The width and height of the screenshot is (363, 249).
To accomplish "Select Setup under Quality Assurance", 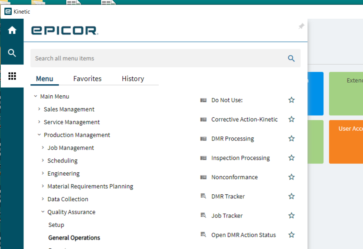I will (x=56, y=225).
